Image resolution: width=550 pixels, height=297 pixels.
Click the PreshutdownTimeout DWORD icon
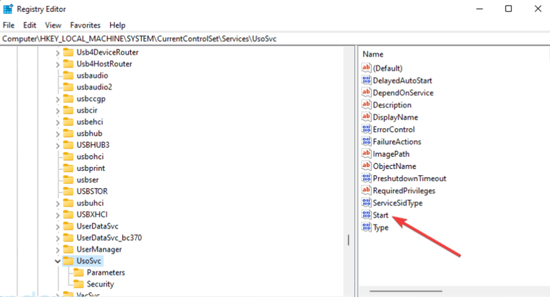click(x=366, y=178)
